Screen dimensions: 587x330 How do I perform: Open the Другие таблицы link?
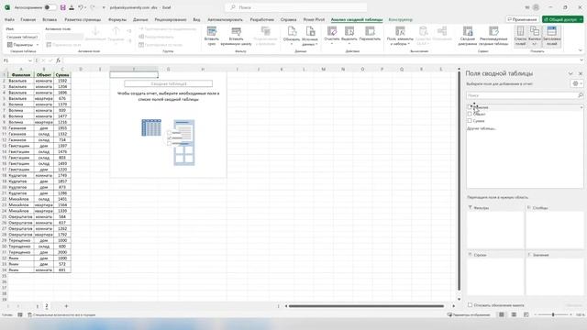(482, 128)
